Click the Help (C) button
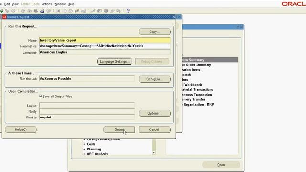 coord(21,129)
